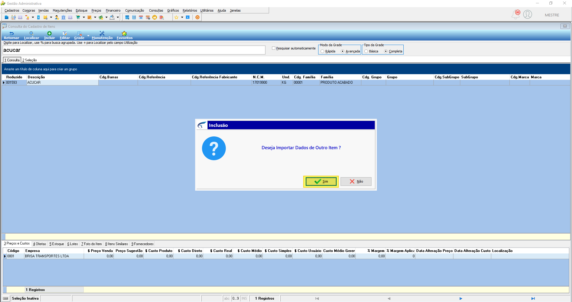Click the Editar tool
The width and height of the screenshot is (572, 302).
65,35
